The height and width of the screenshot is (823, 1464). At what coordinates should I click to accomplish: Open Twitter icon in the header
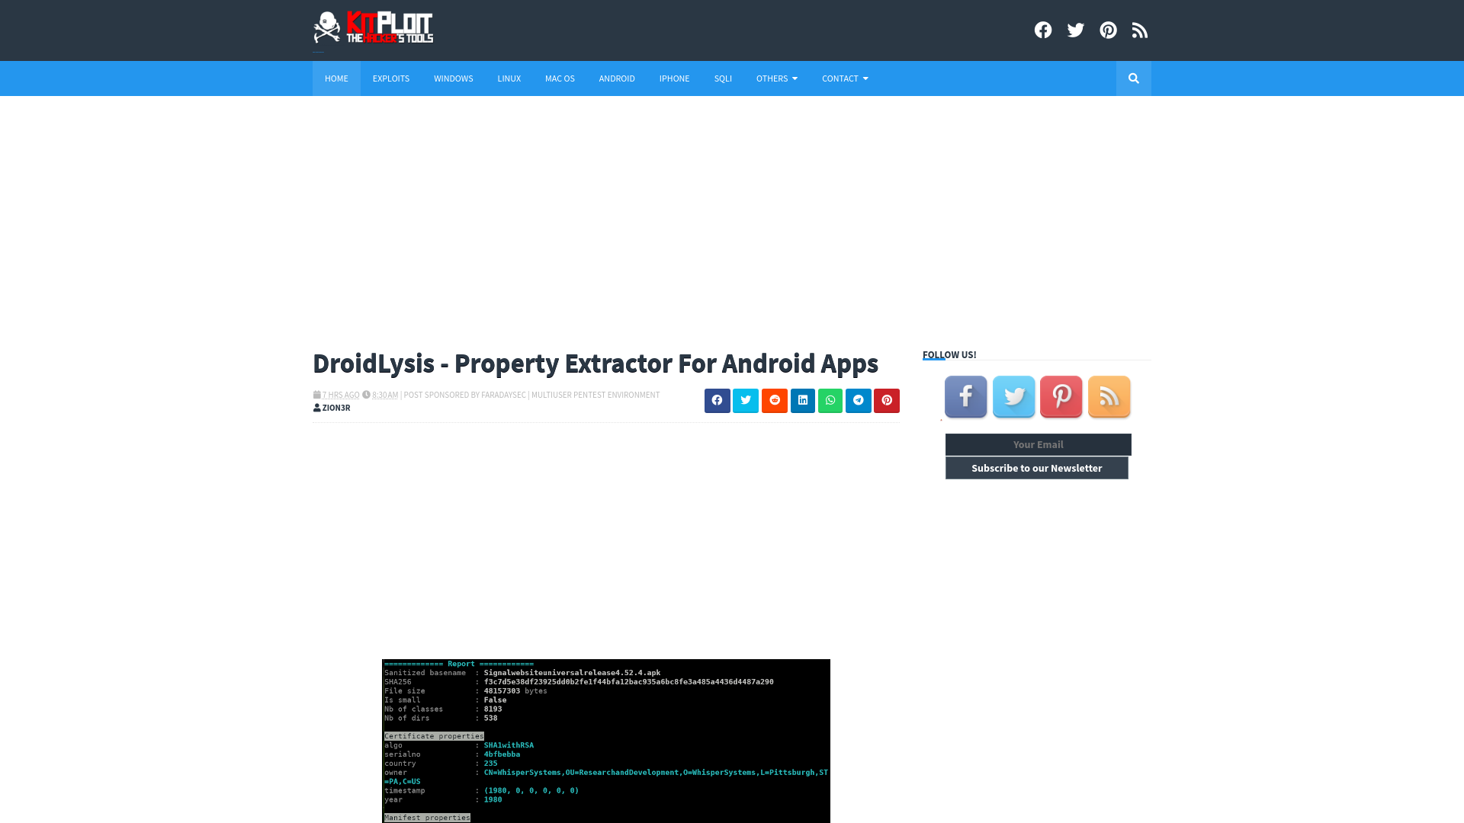(x=1076, y=30)
